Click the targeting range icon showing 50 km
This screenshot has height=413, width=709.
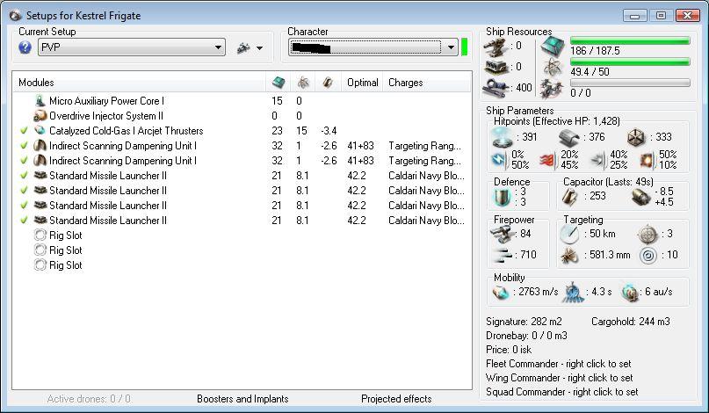click(x=569, y=234)
